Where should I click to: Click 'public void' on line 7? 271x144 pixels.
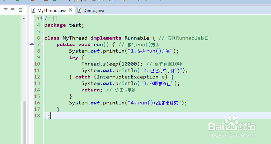[x=73, y=44]
